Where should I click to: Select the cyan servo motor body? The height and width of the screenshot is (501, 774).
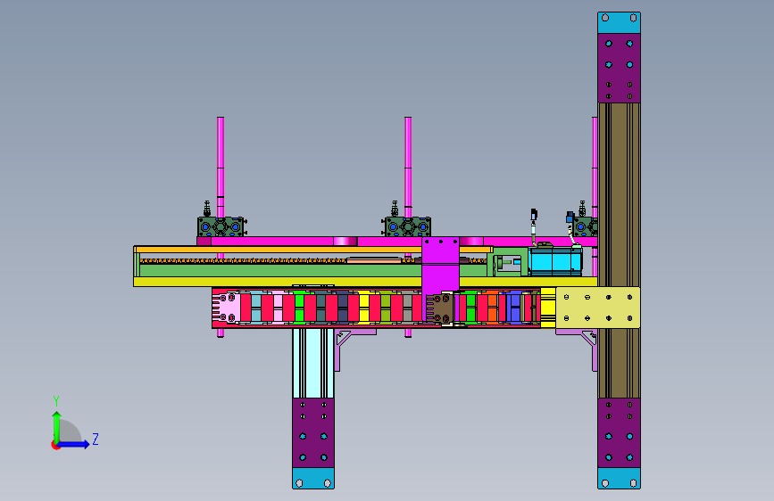[x=554, y=261]
